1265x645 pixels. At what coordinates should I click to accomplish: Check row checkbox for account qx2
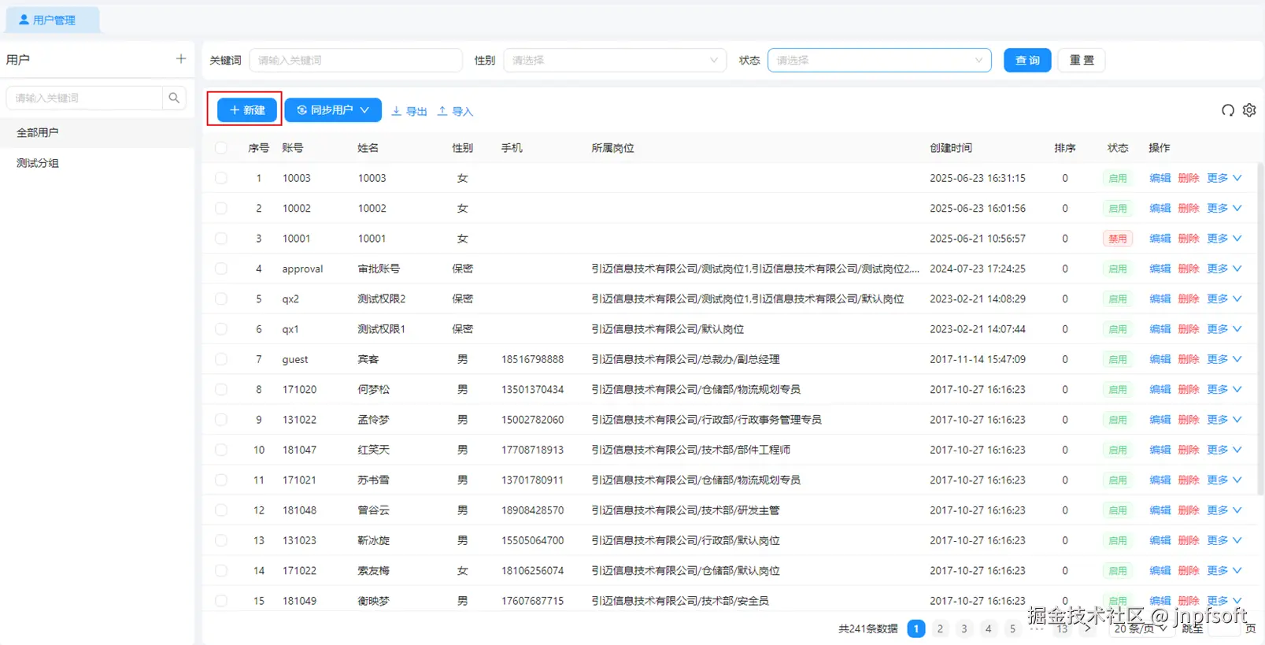(221, 299)
